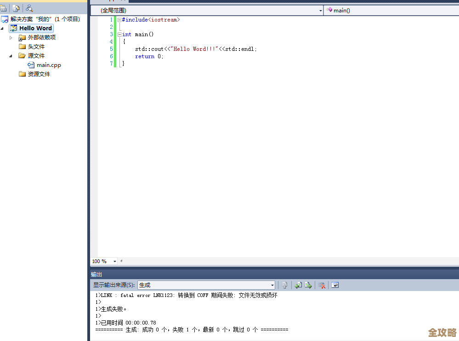Open the 显示输出来源 dropdown showing 生成
This screenshot has height=341, width=459.
pyautogui.click(x=272, y=285)
